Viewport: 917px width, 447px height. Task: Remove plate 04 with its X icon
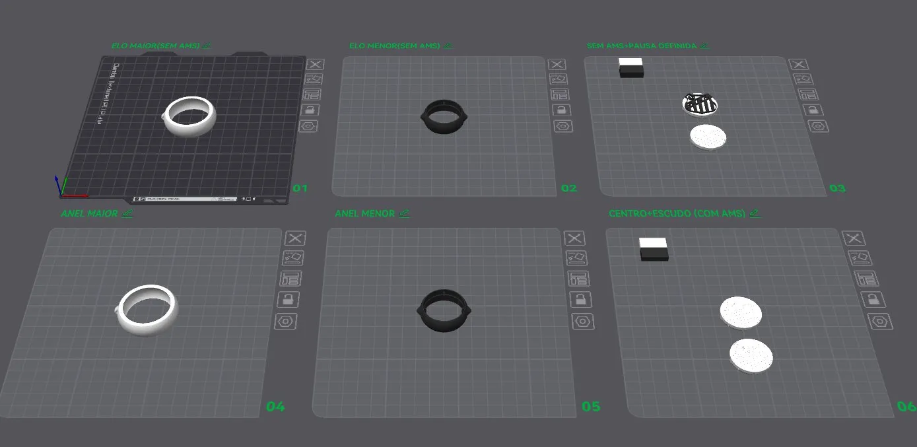(x=294, y=238)
